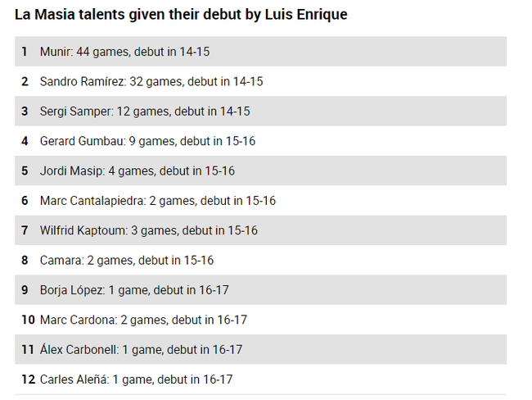Click rank number 8 beside Camara
This screenshot has height=400, width=532.
pyautogui.click(x=25, y=261)
